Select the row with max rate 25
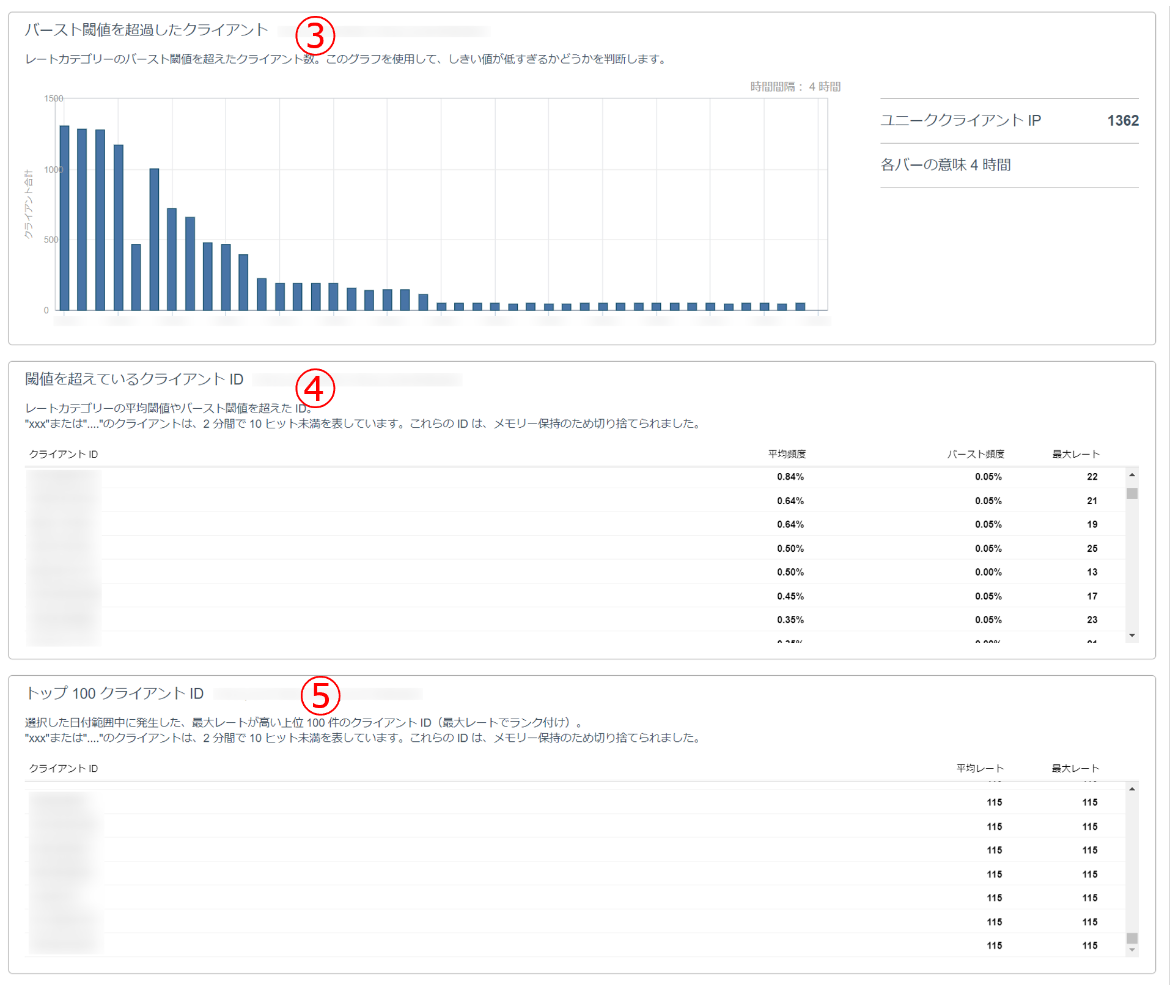Image resolution: width=1170 pixels, height=985 pixels. [575, 548]
